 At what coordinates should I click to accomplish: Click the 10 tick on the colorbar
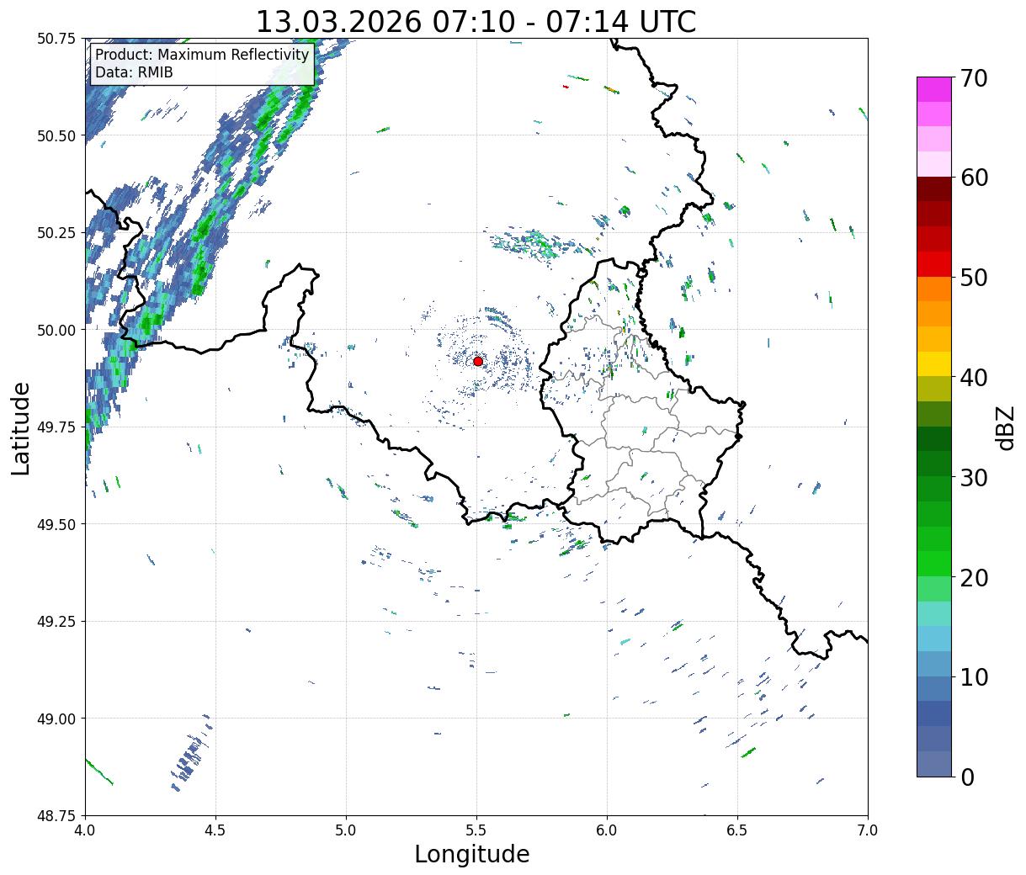(973, 677)
